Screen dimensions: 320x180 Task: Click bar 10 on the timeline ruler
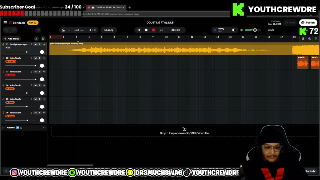[x=166, y=37]
